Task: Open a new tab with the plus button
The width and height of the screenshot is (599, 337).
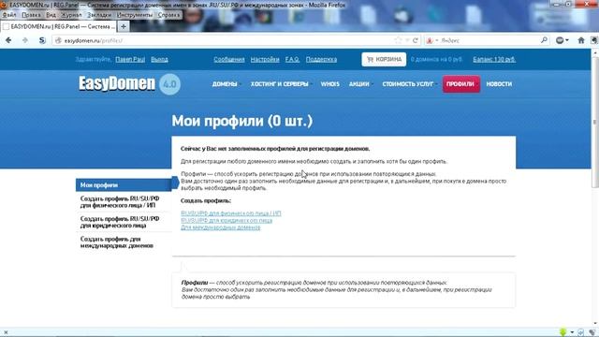Action: click(124, 26)
